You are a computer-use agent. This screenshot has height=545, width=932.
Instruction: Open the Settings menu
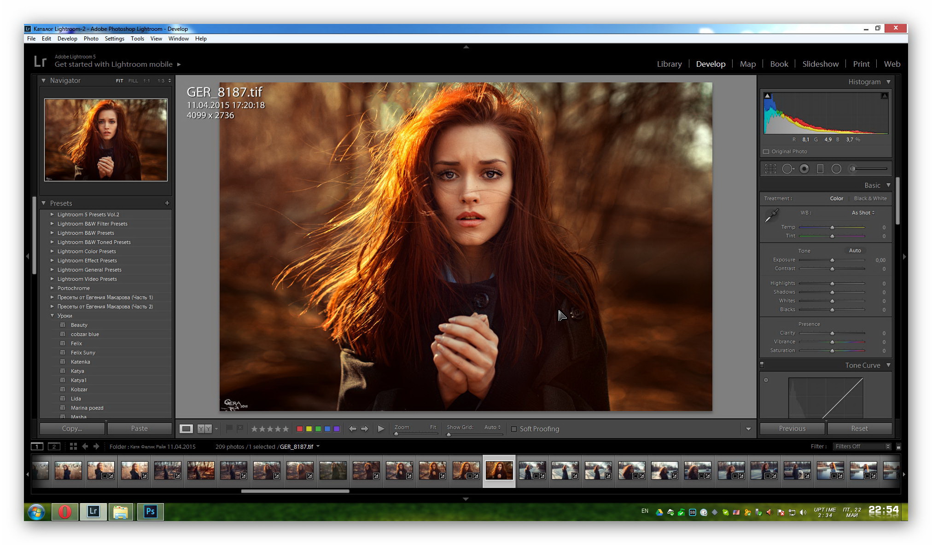point(115,39)
